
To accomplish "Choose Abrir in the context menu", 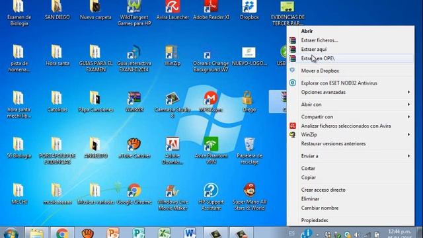I will tap(351, 31).
